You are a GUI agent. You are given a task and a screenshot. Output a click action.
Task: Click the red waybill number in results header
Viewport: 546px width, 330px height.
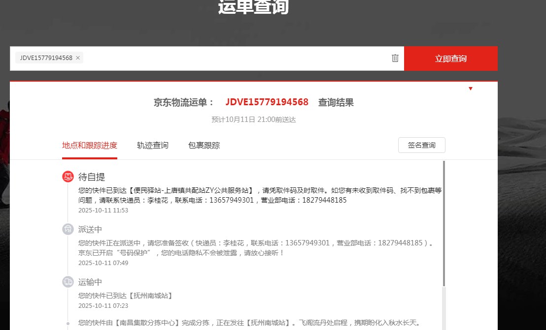coord(267,102)
